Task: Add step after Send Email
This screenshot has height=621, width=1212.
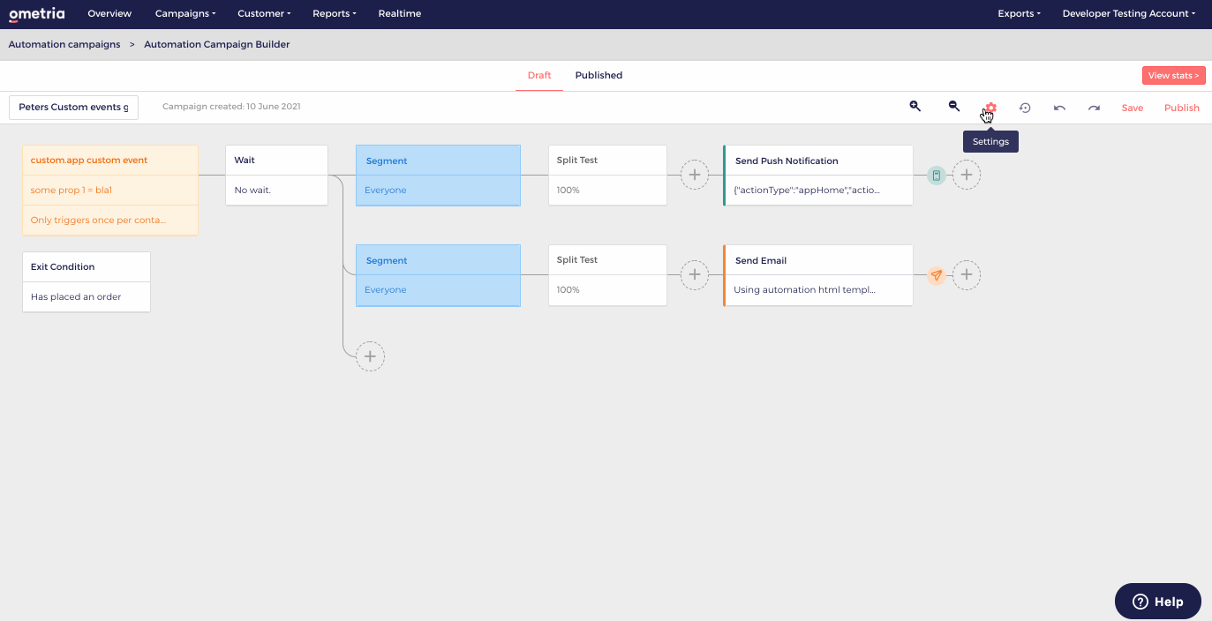Action: [967, 275]
